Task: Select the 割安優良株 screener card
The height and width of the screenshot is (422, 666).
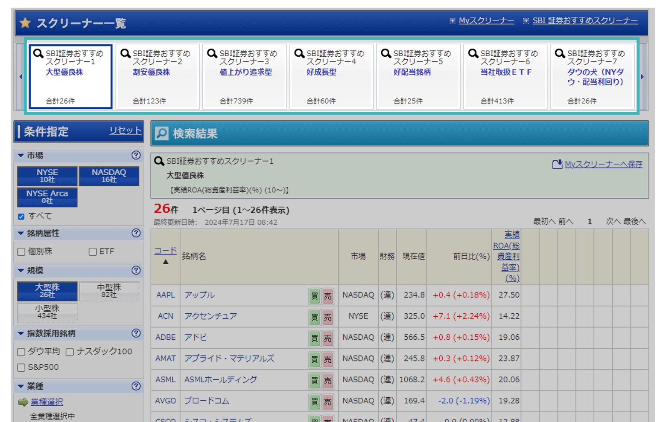Action: coord(157,77)
